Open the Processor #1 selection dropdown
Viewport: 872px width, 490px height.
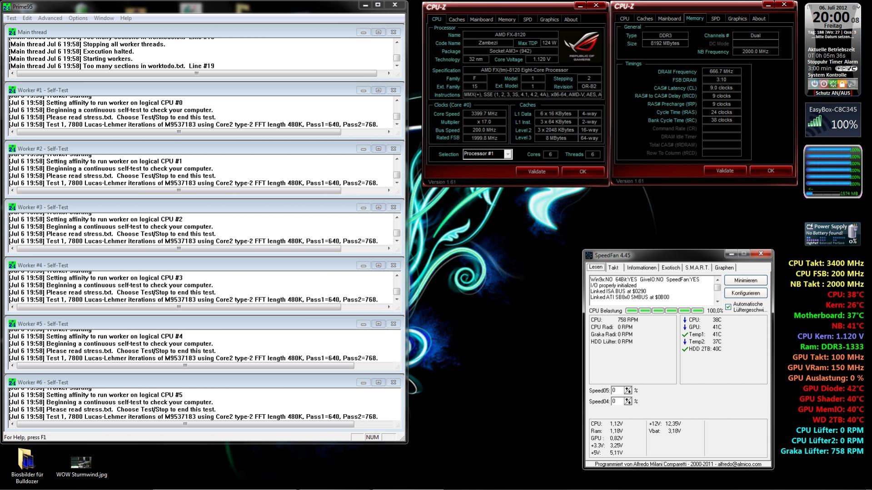click(508, 154)
